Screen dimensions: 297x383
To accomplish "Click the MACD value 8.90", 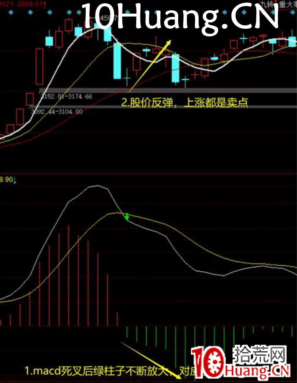I will [x=6, y=179].
